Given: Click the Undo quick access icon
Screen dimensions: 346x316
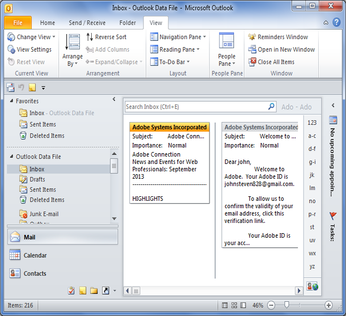Looking at the screenshot, I should (21, 87).
